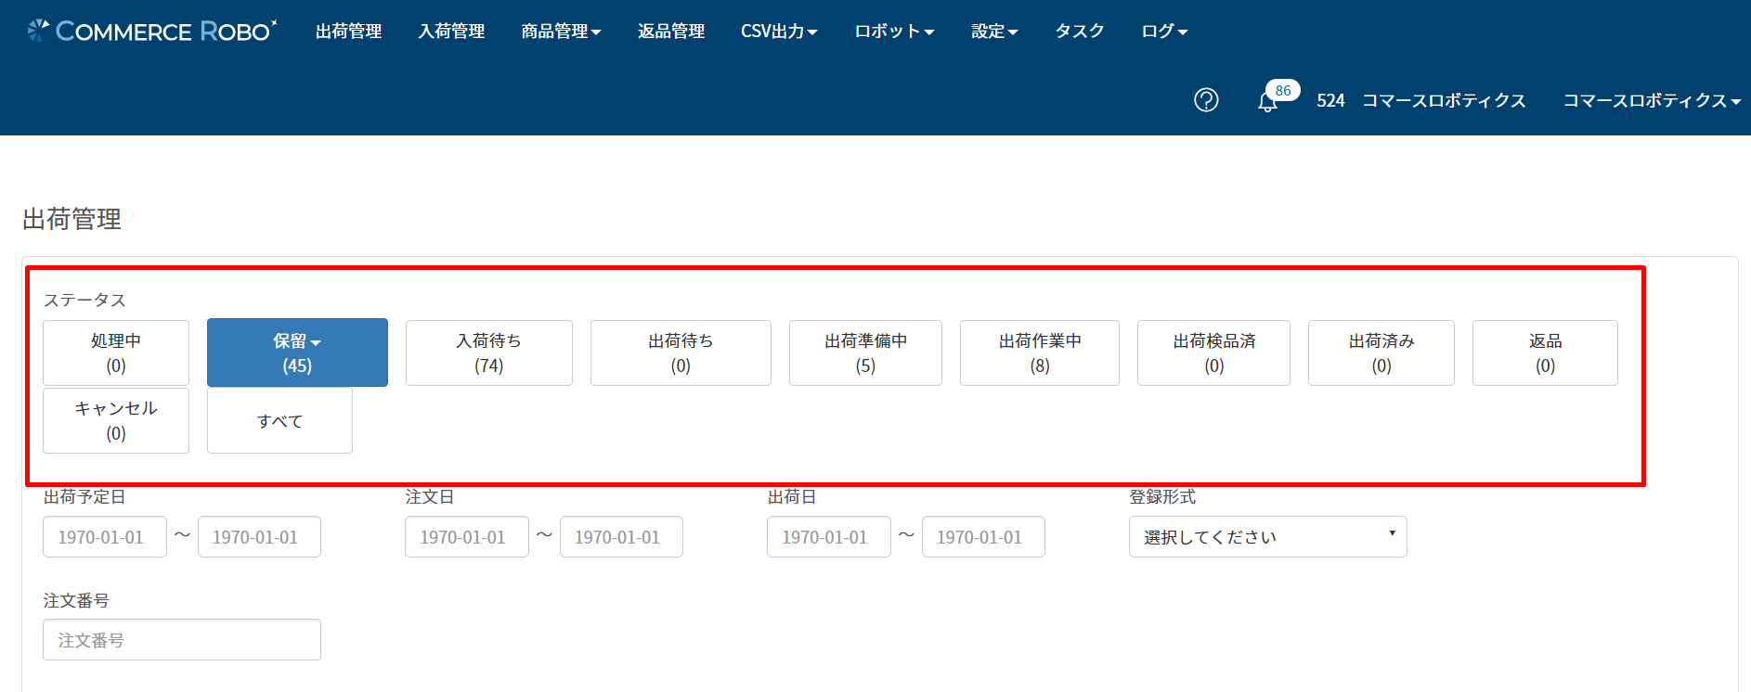Open the 保留 (45) status dropdown

tap(297, 352)
